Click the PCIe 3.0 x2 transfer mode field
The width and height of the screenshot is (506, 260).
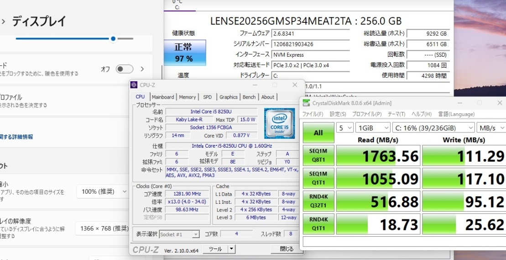coord(310,65)
